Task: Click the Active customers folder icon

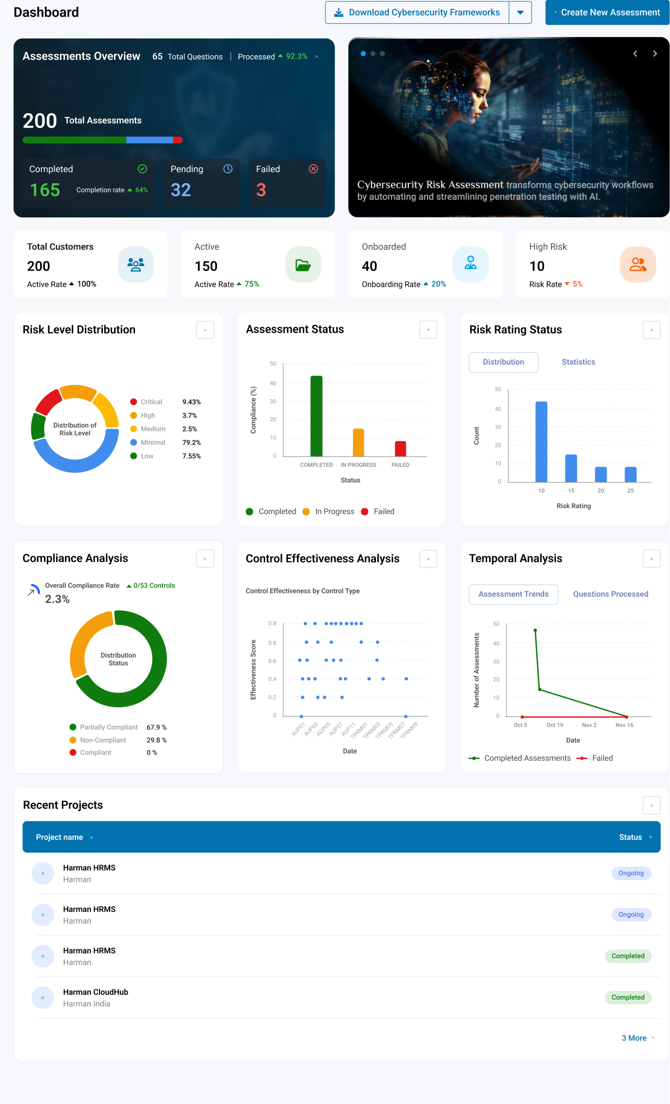Action: coord(303,265)
